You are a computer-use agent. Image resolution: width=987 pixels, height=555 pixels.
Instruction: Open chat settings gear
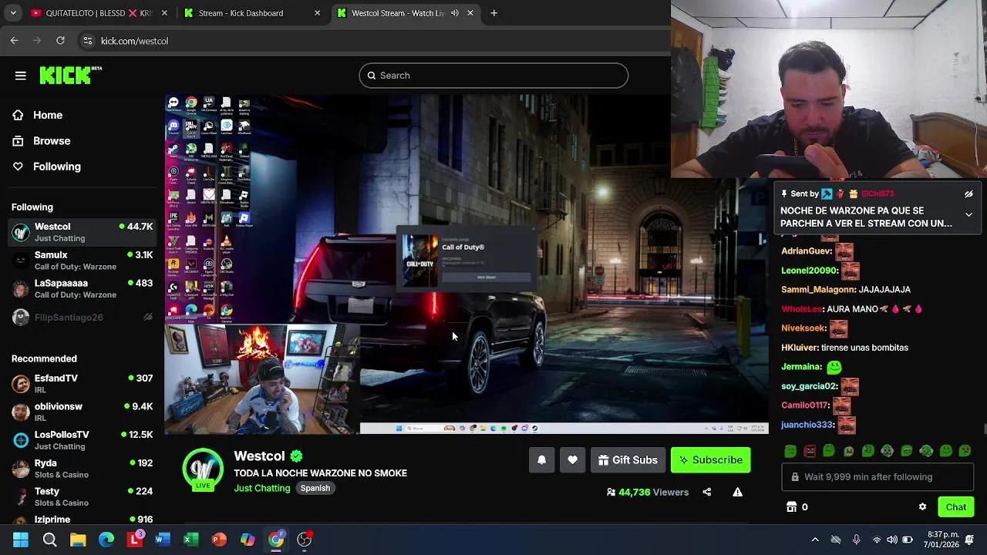point(922,507)
